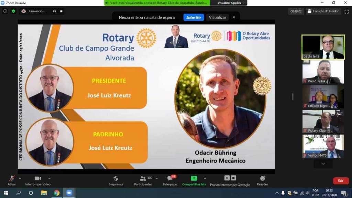The image size is (352, 198).
Task: Stop video with Interromper Vídeo
Action: pyautogui.click(x=38, y=180)
